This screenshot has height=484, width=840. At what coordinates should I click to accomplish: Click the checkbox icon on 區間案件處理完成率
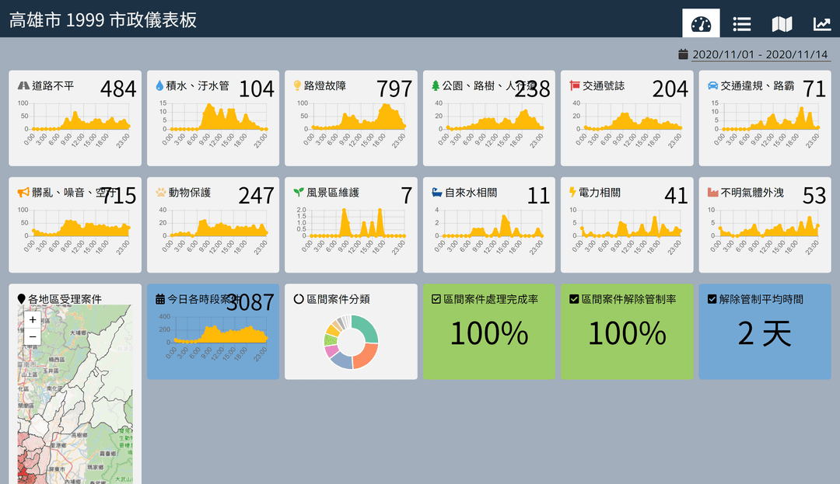436,299
